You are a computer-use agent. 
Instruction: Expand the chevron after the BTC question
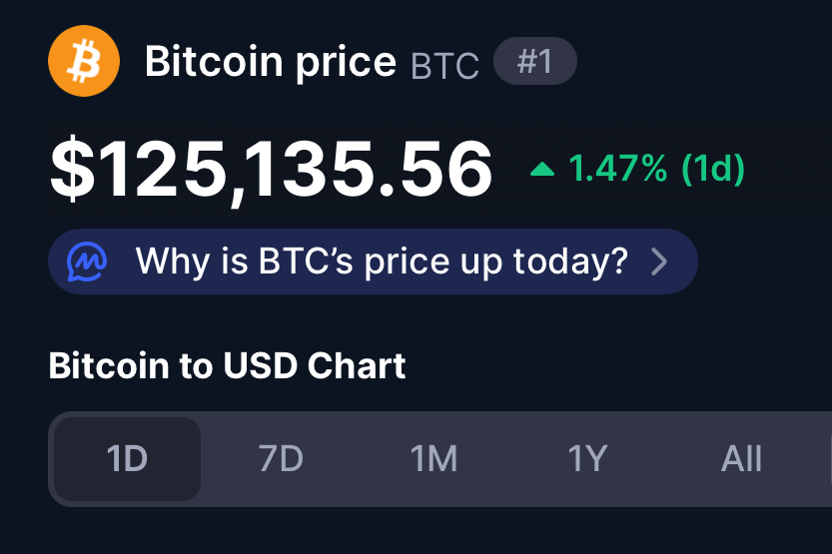click(x=658, y=262)
